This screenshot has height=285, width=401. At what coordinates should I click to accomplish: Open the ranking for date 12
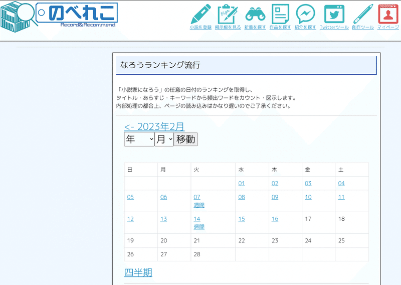click(130, 219)
